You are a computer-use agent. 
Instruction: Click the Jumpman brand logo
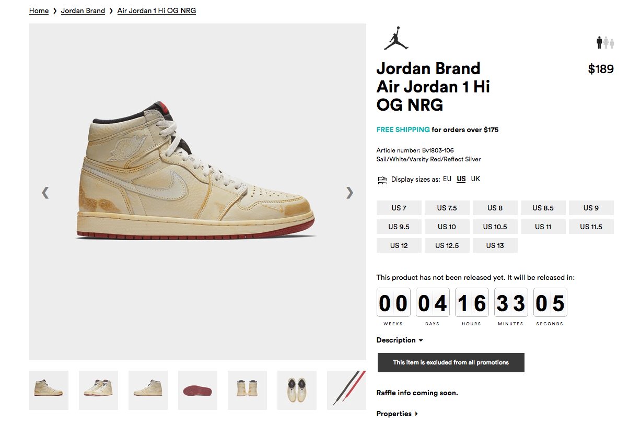pyautogui.click(x=395, y=38)
